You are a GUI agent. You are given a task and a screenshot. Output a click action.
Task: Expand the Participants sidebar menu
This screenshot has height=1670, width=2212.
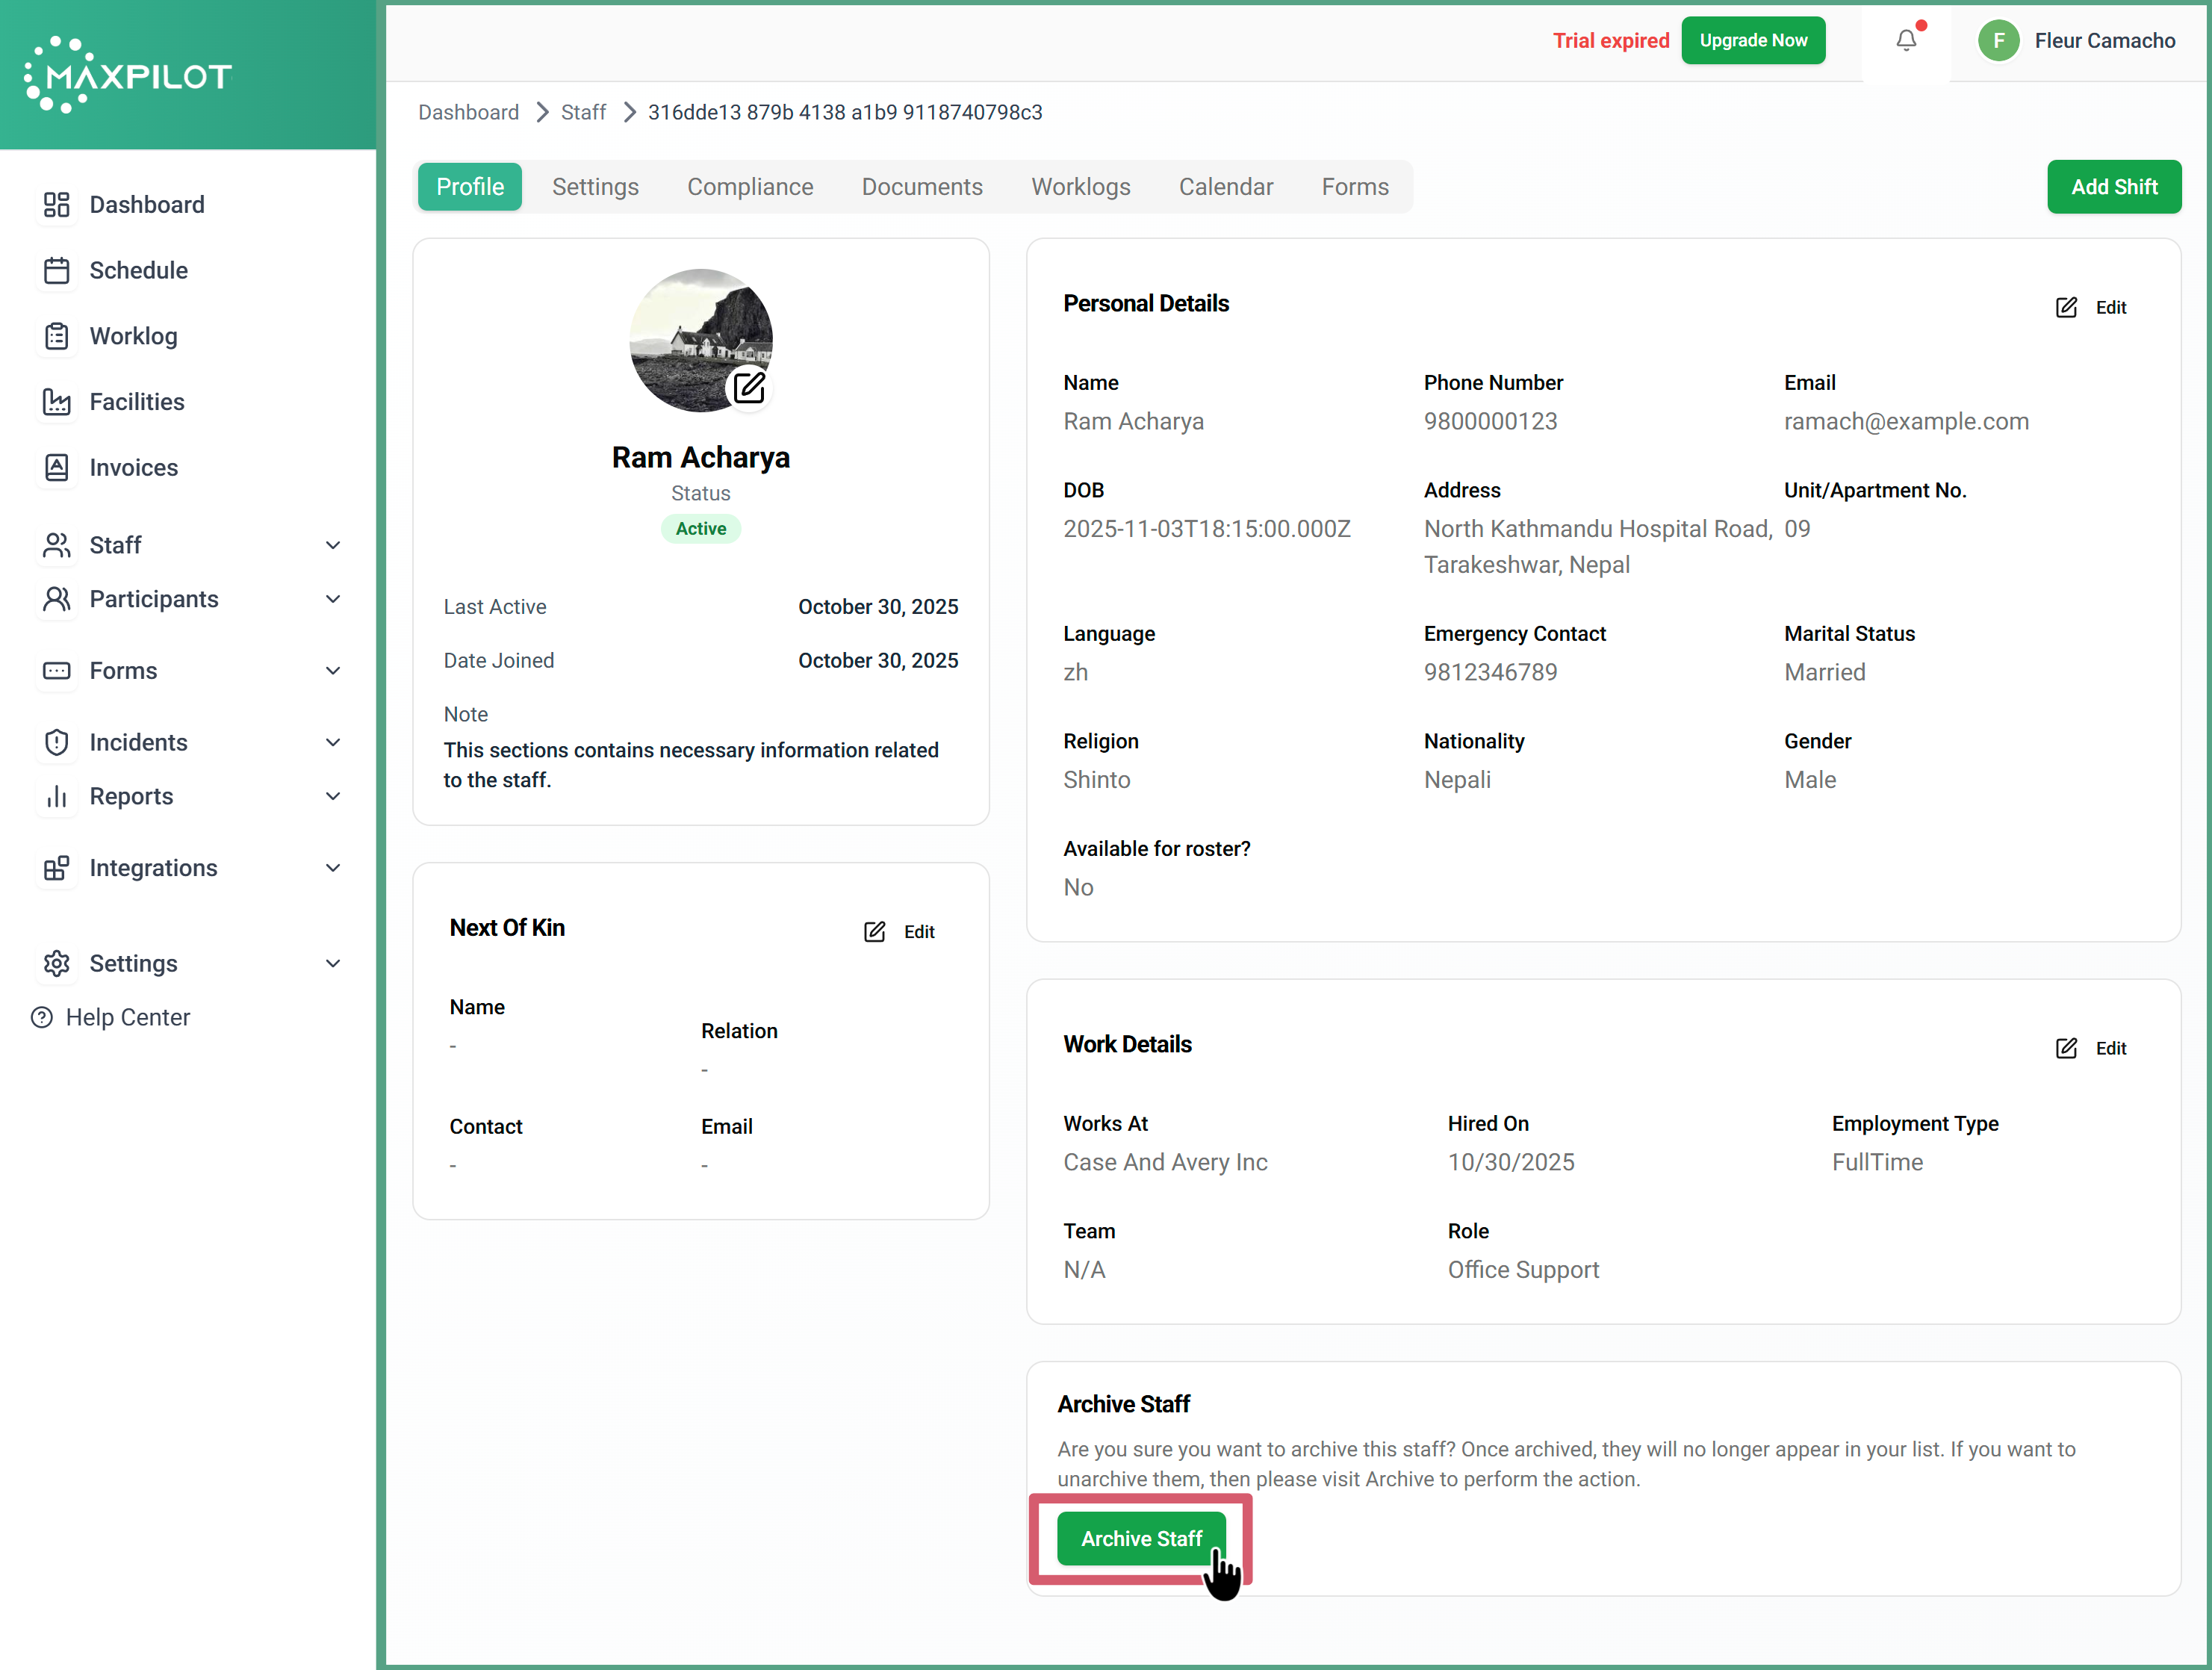333,599
